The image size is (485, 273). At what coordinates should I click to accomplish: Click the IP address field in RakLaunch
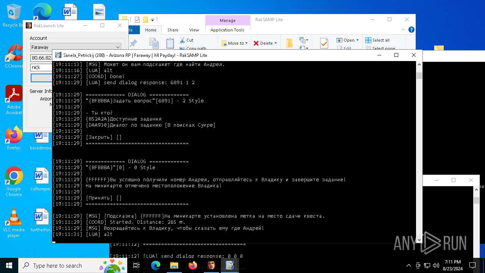(x=42, y=58)
